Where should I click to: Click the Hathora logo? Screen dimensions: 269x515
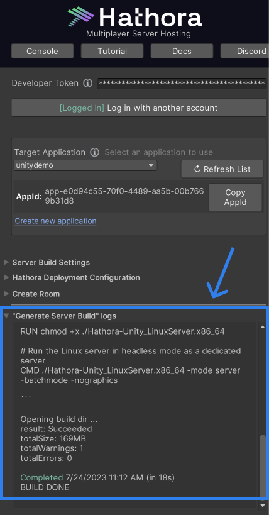134,17
